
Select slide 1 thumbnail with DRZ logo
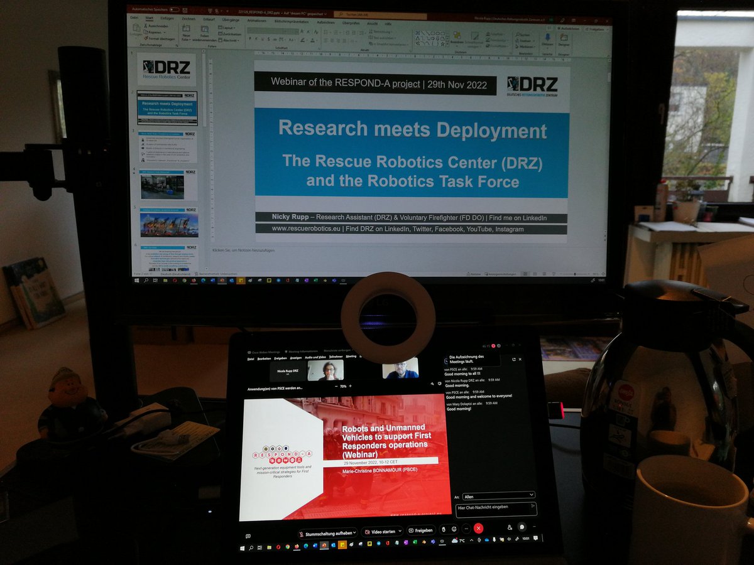click(x=166, y=69)
